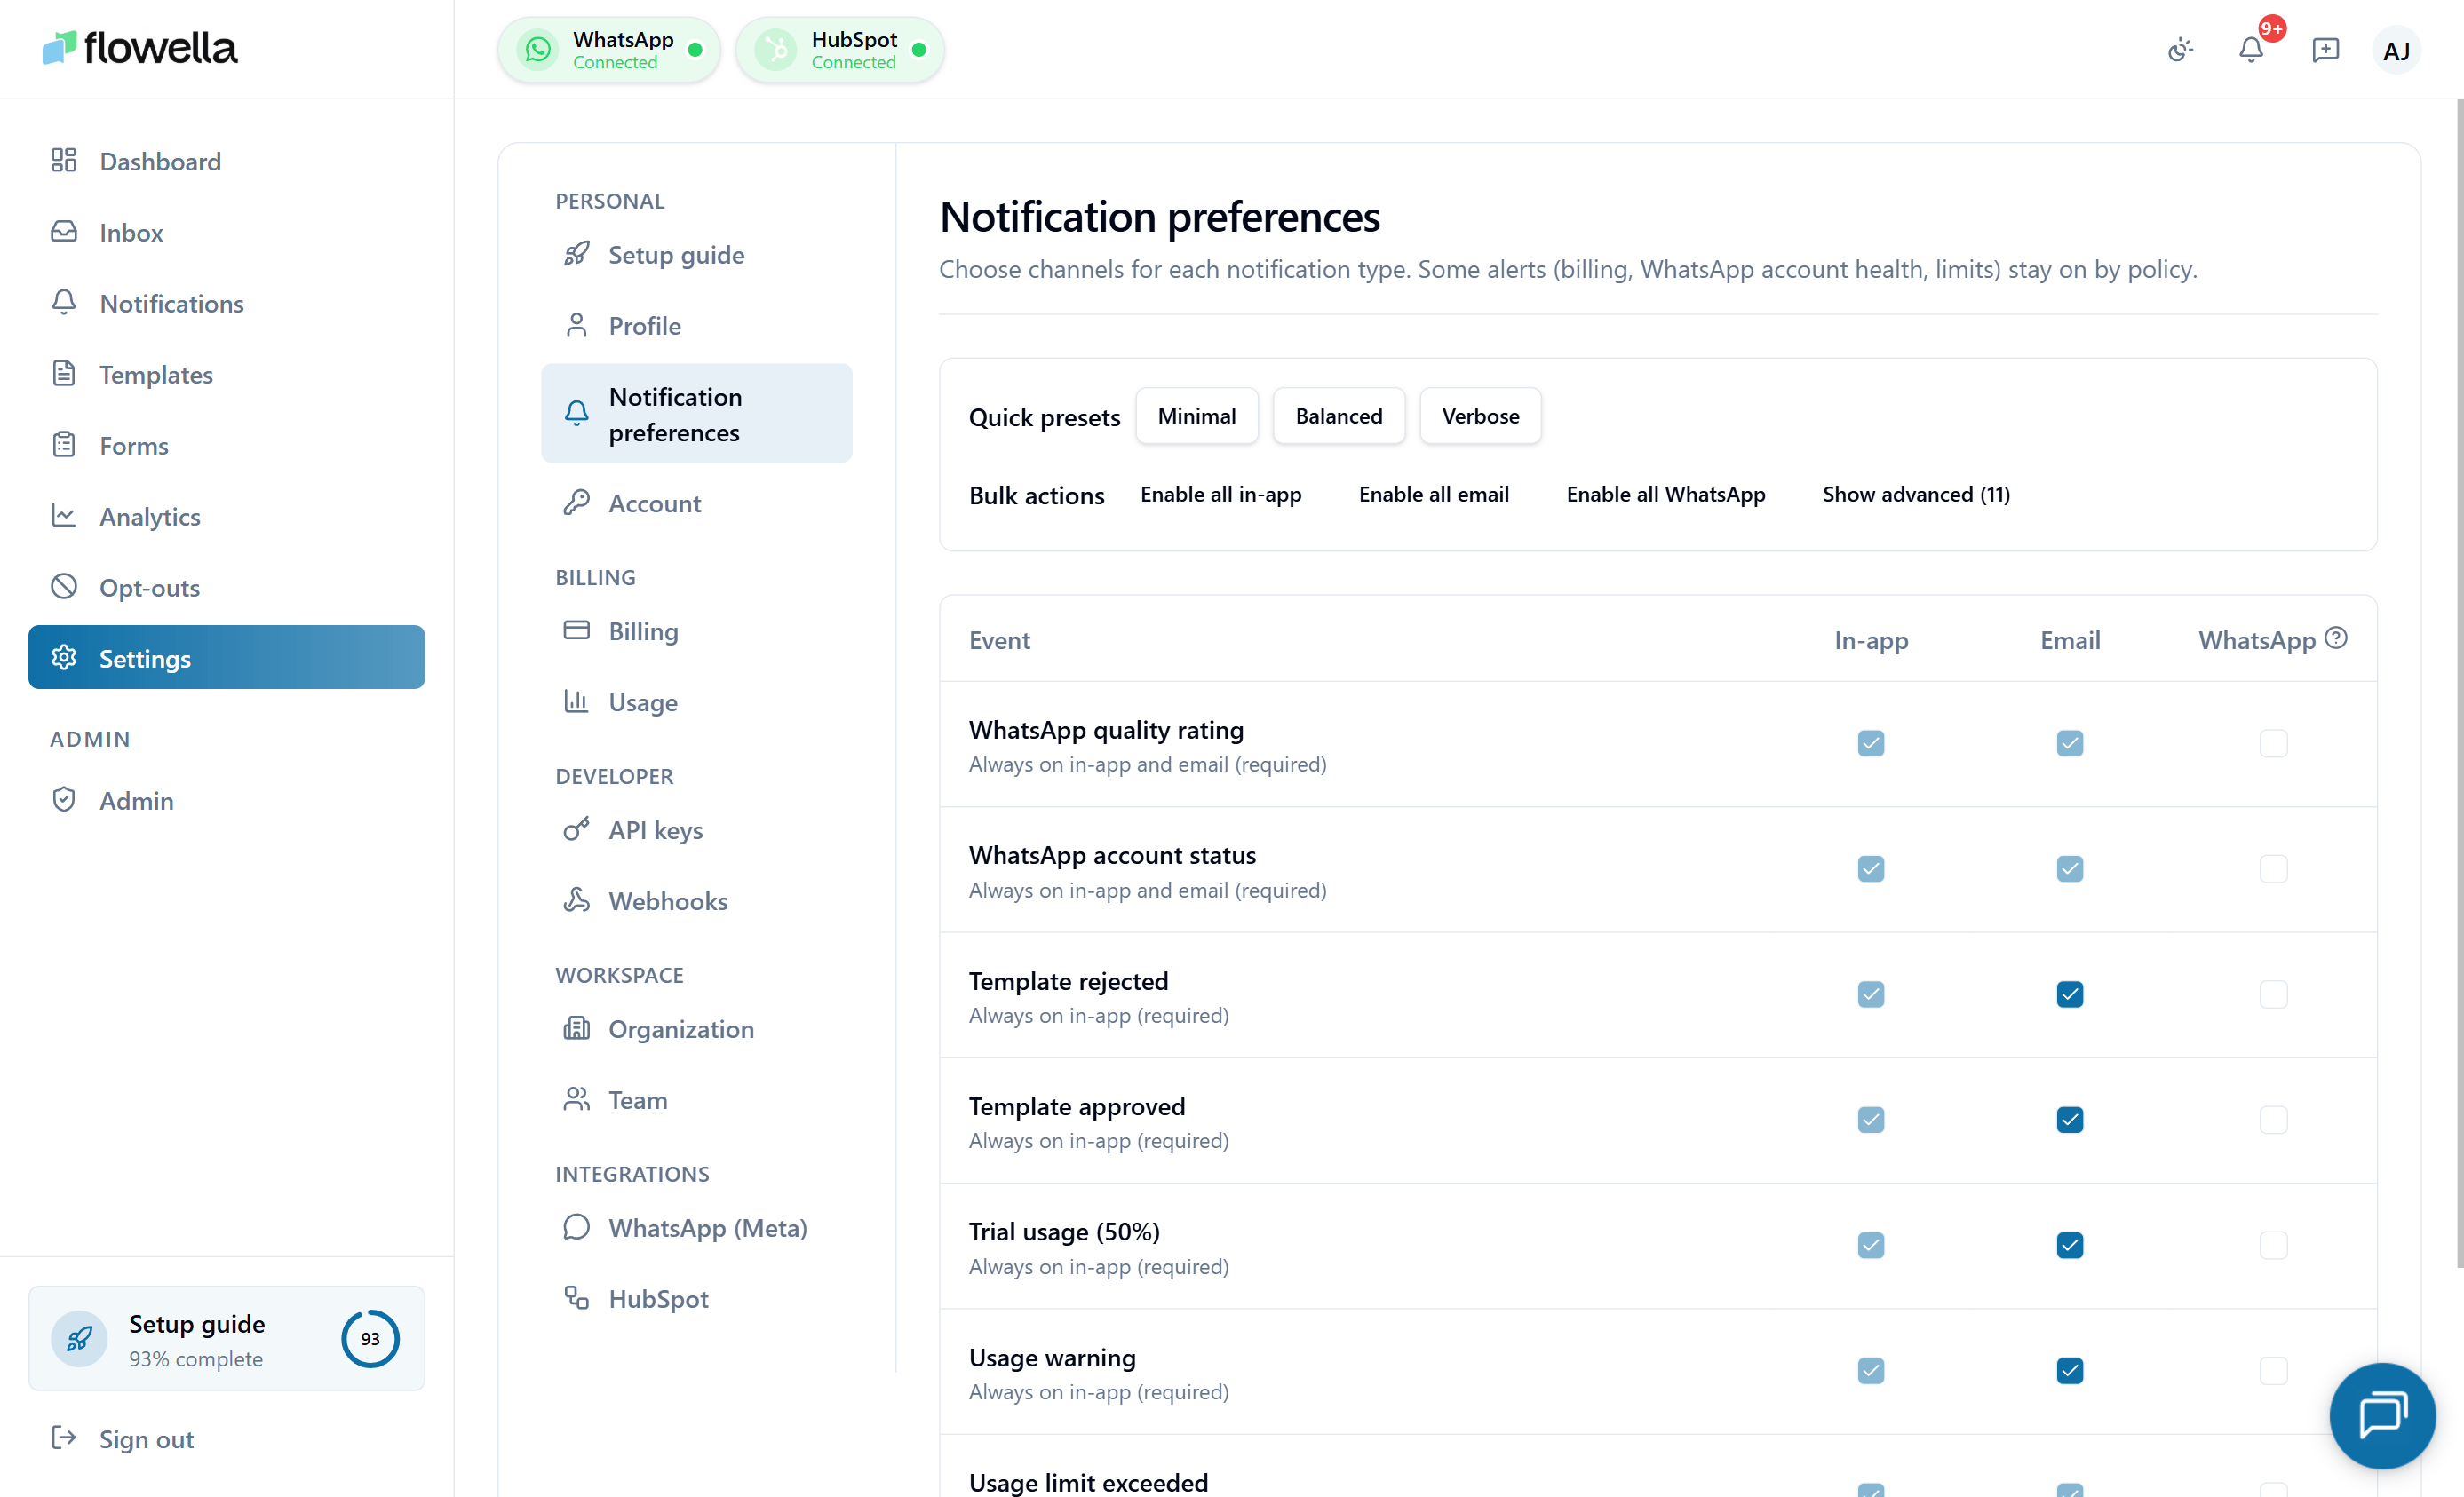Screen dimensions: 2464x1497
Task: Click the Template approved row title
Action: click(1076, 1106)
